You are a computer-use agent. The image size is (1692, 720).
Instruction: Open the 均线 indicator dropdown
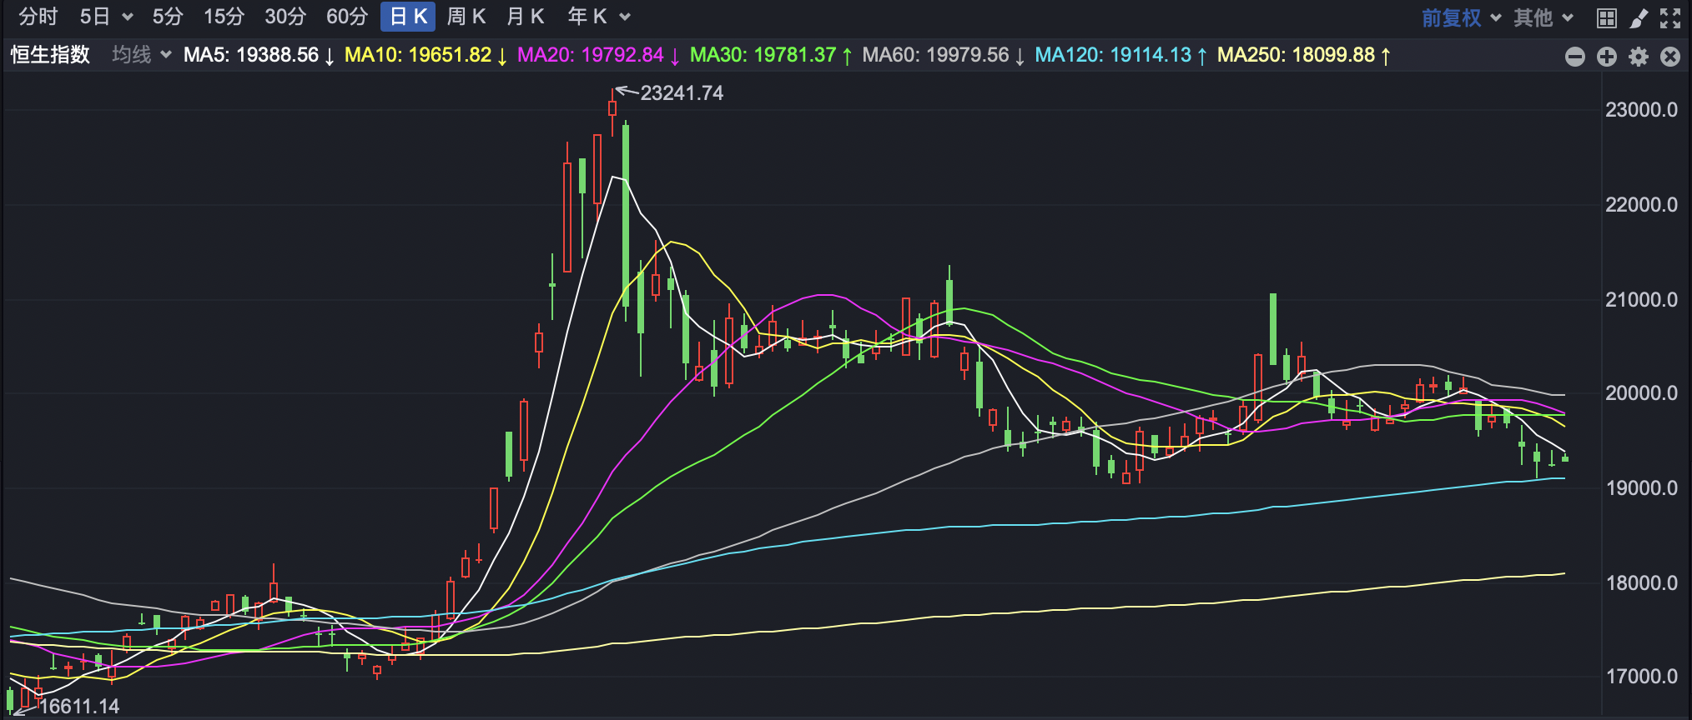click(142, 55)
